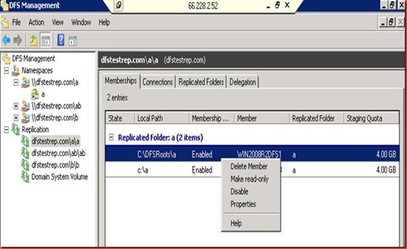Click the '2 entries' count text

(117, 98)
